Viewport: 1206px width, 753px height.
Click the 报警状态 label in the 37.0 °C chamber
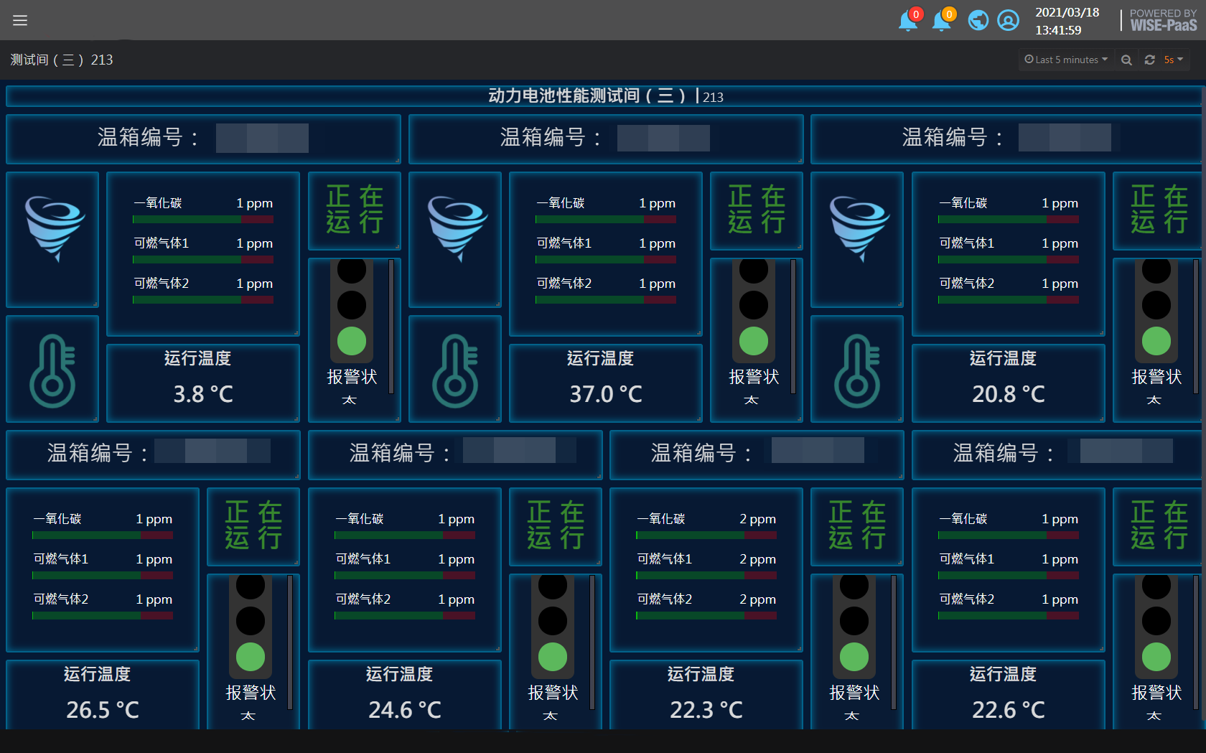click(754, 386)
